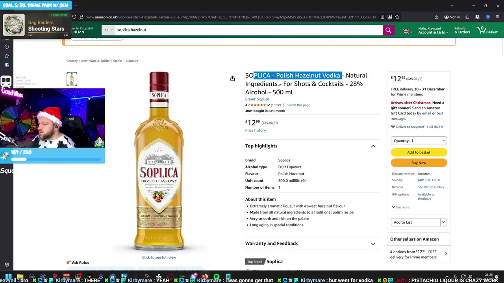Open the Firefox extensions puzzle icon
Screen dimensions: 504x283
(467, 17)
